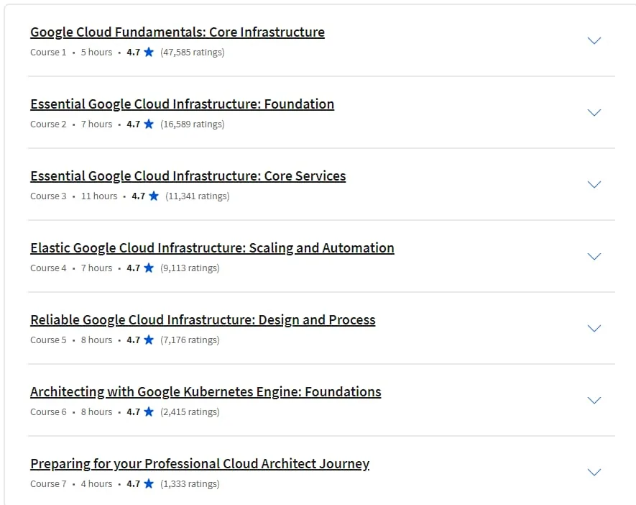Viewport: 636px width, 505px height.
Task: Open Essential Google Cloud Infrastructure: Core Services
Action: coord(188,176)
